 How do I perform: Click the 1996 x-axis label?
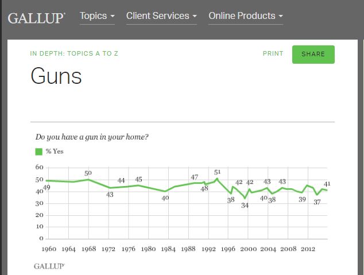click(228, 249)
